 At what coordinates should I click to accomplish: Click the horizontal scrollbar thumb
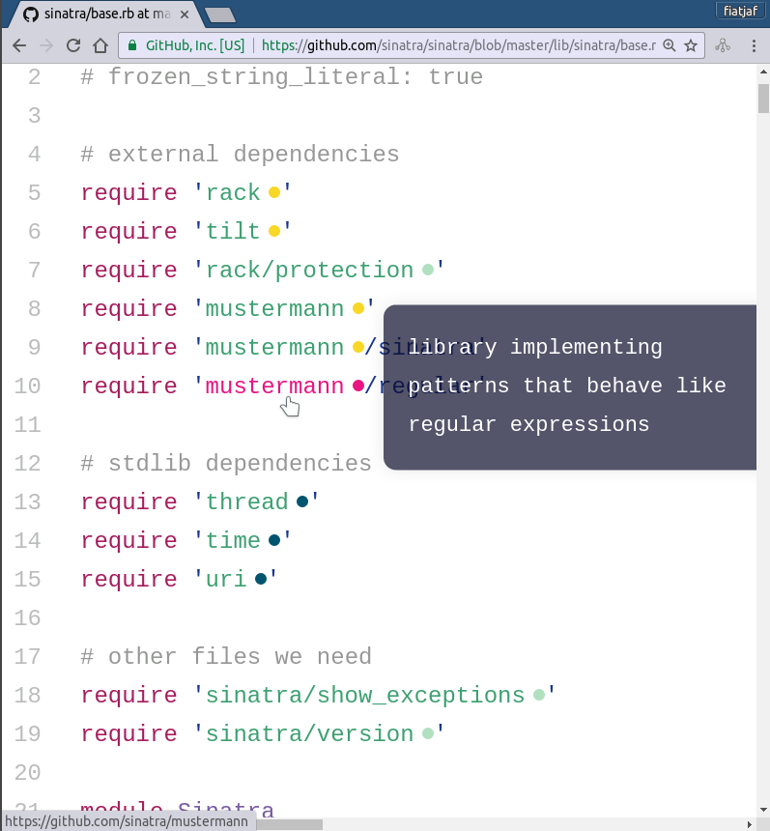tap(289, 824)
